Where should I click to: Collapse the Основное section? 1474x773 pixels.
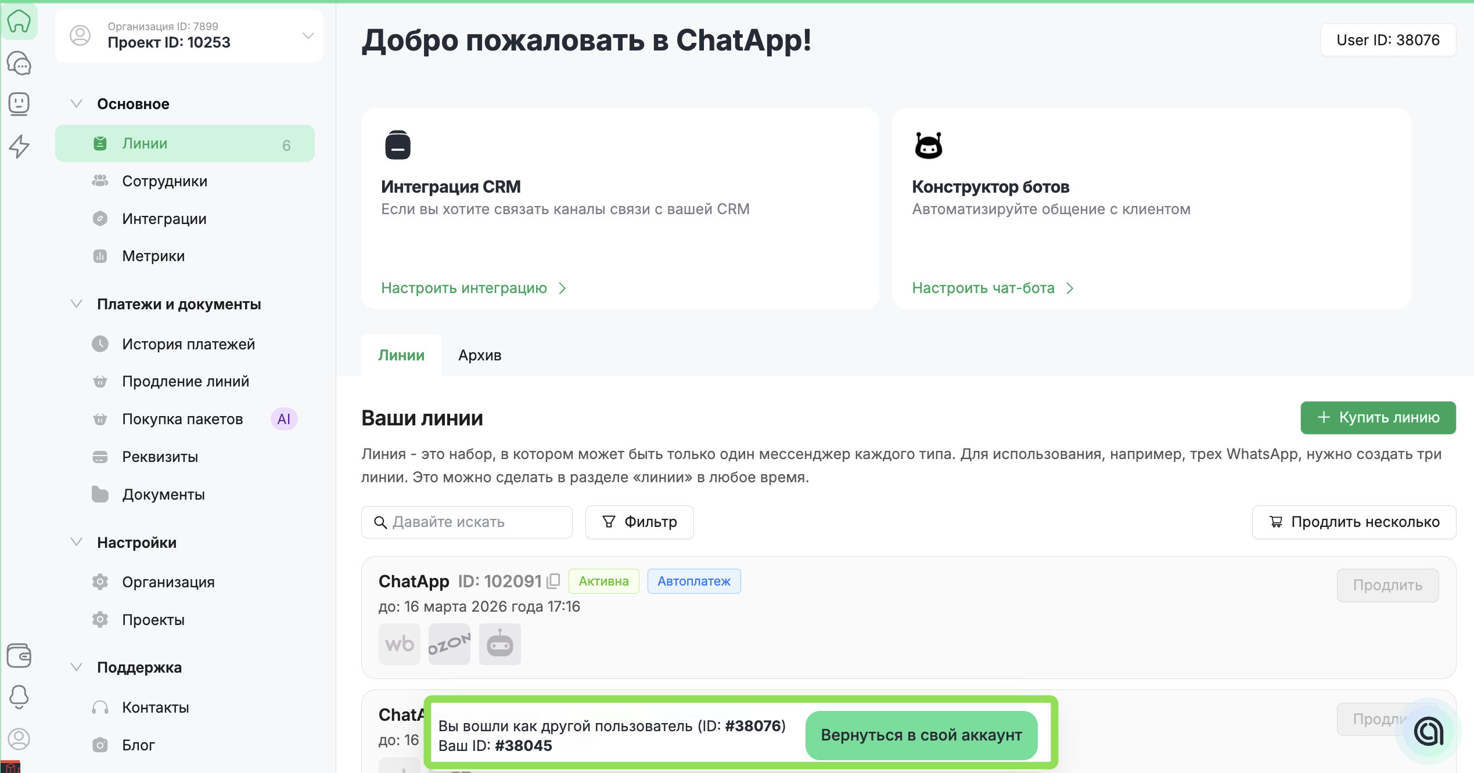(76, 104)
